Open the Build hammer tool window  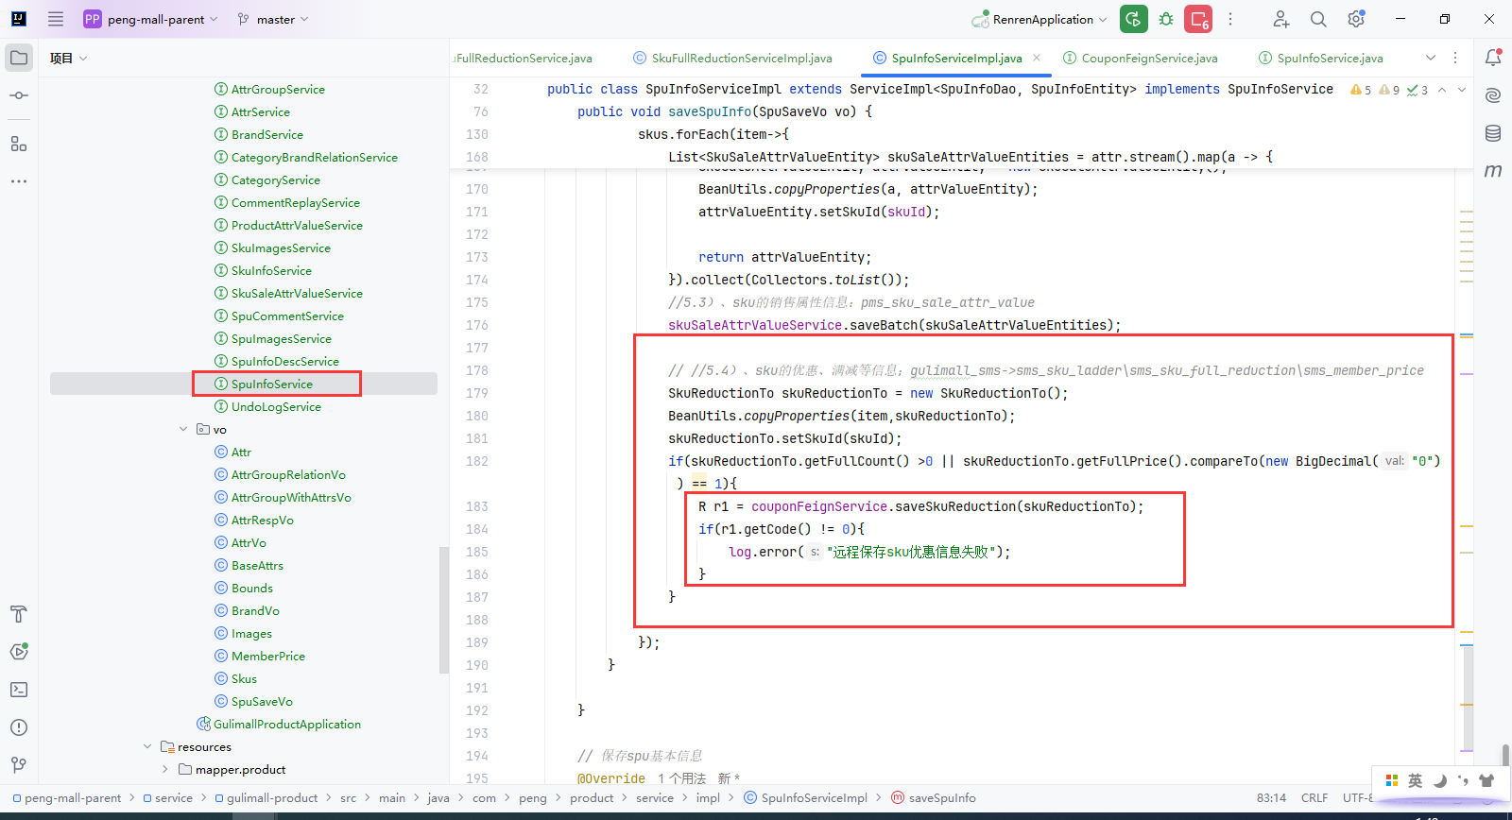[x=19, y=614]
